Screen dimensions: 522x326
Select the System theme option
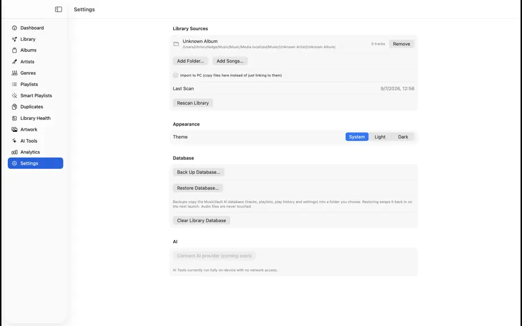(357, 137)
